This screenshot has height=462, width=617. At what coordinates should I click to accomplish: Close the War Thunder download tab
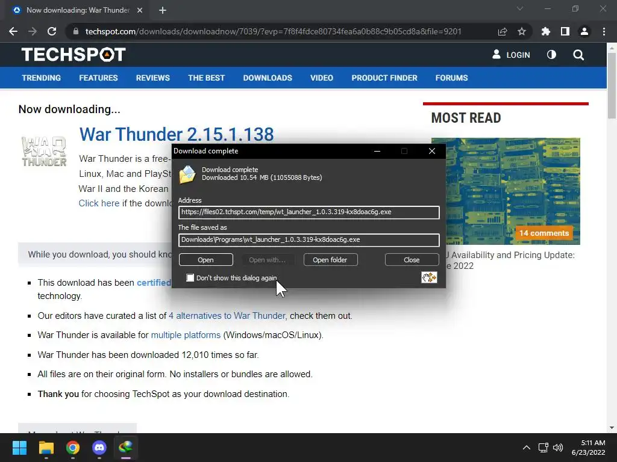pyautogui.click(x=140, y=10)
